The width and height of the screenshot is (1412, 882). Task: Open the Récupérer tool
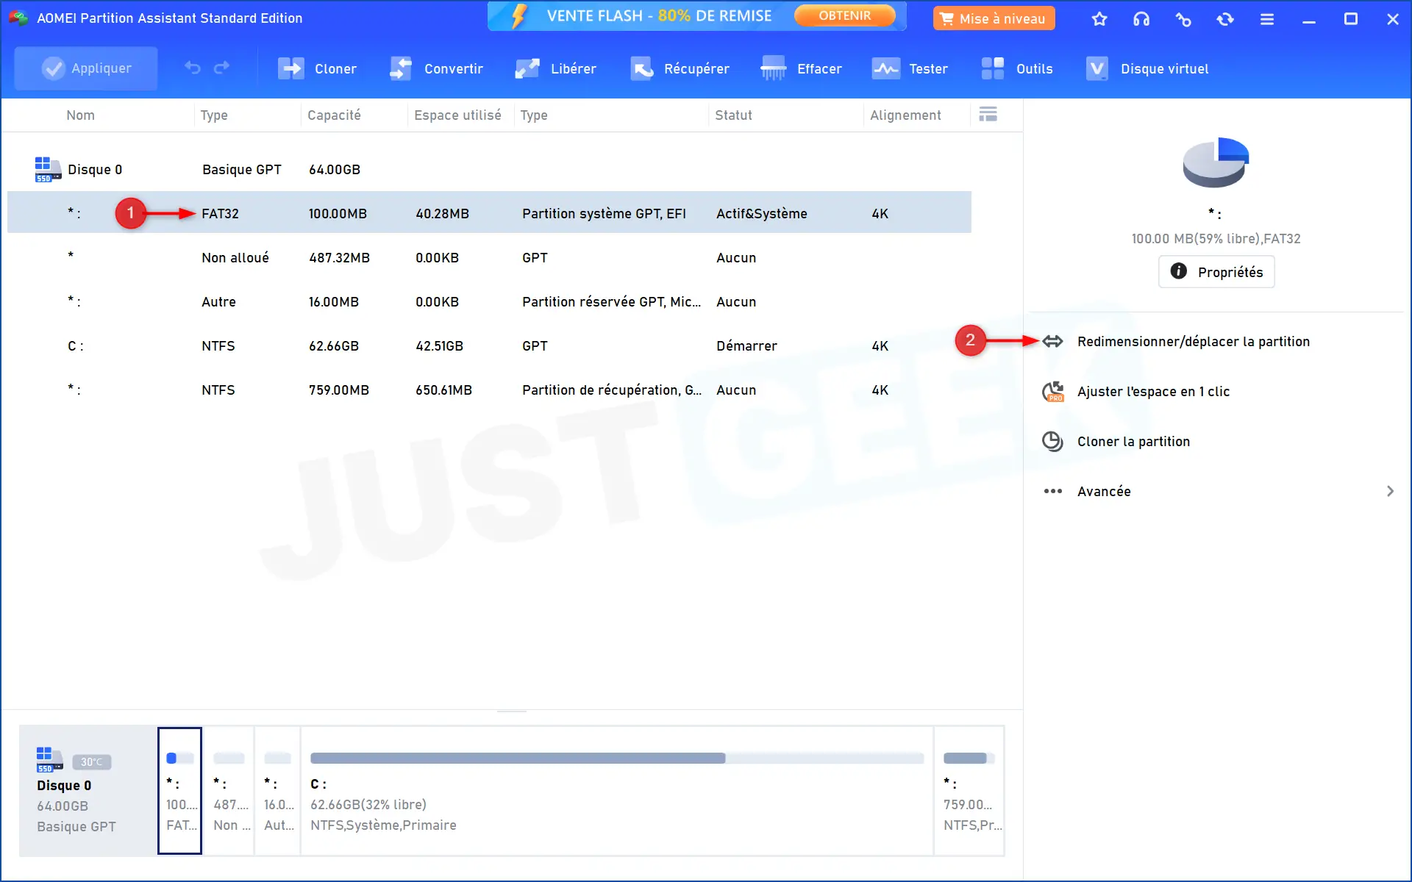[x=680, y=68]
